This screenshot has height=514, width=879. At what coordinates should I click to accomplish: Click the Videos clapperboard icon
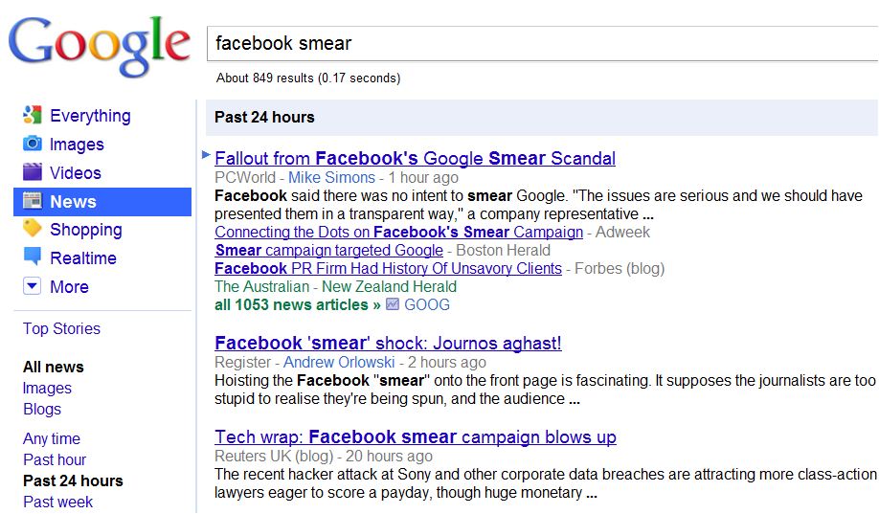33,172
